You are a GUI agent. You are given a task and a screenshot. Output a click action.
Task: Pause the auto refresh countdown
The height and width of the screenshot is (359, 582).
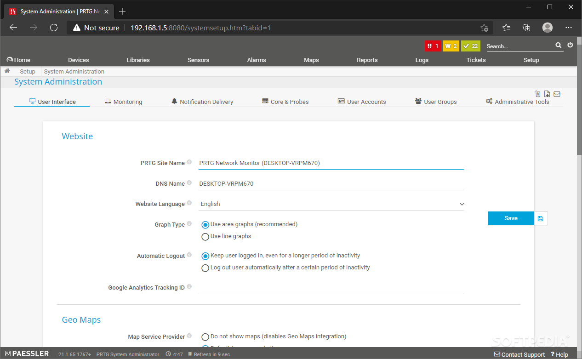pos(190,354)
